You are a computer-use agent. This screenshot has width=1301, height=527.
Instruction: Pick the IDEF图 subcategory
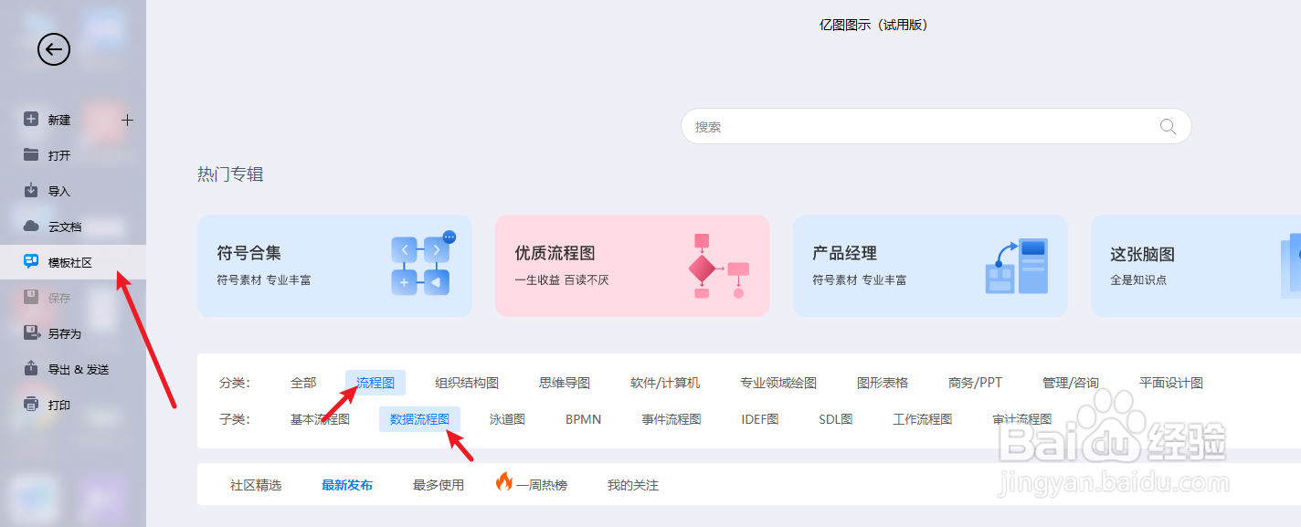tap(760, 419)
